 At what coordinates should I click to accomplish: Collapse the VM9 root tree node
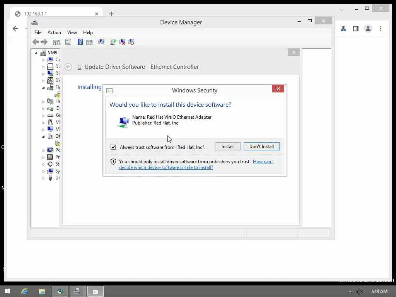pyautogui.click(x=36, y=53)
